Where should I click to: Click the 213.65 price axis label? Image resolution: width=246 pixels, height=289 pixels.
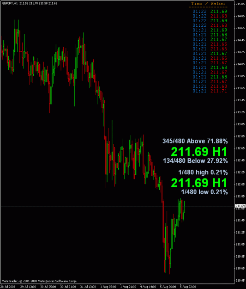(240, 88)
